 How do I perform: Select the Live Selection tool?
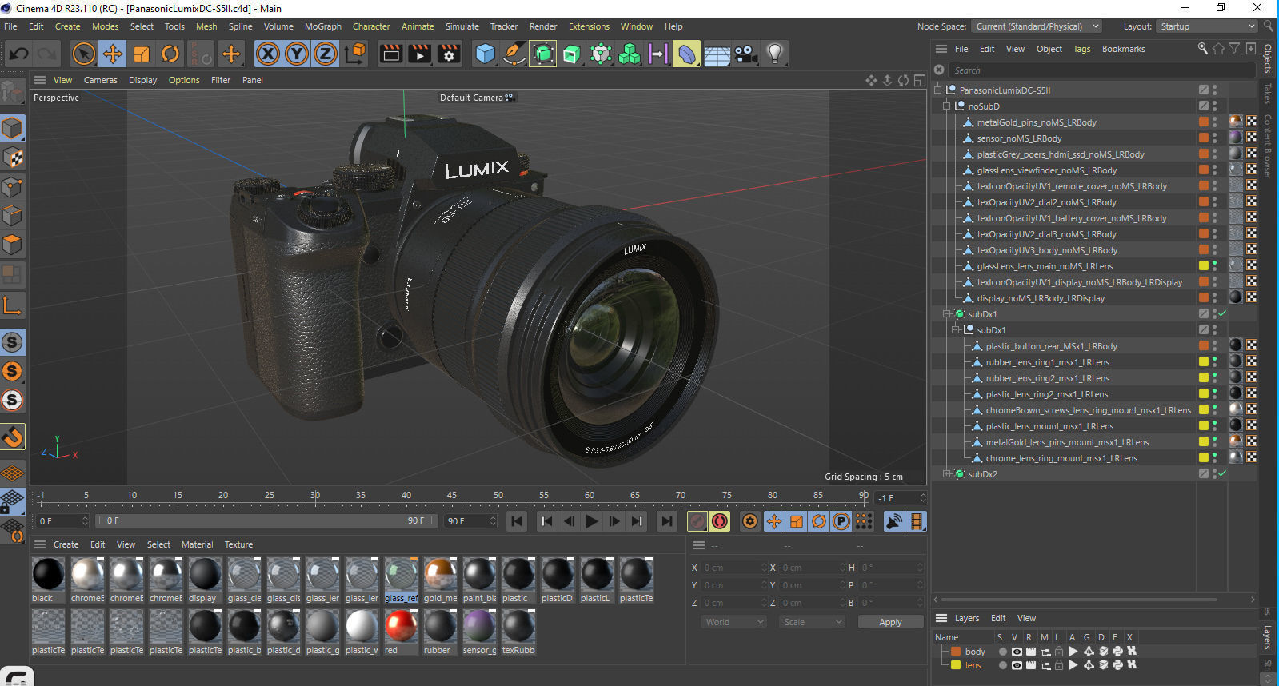(x=83, y=54)
